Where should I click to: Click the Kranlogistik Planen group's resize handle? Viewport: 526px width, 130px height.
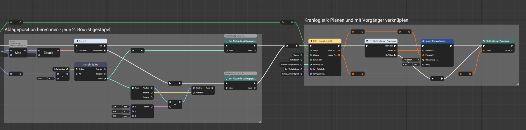(518, 84)
